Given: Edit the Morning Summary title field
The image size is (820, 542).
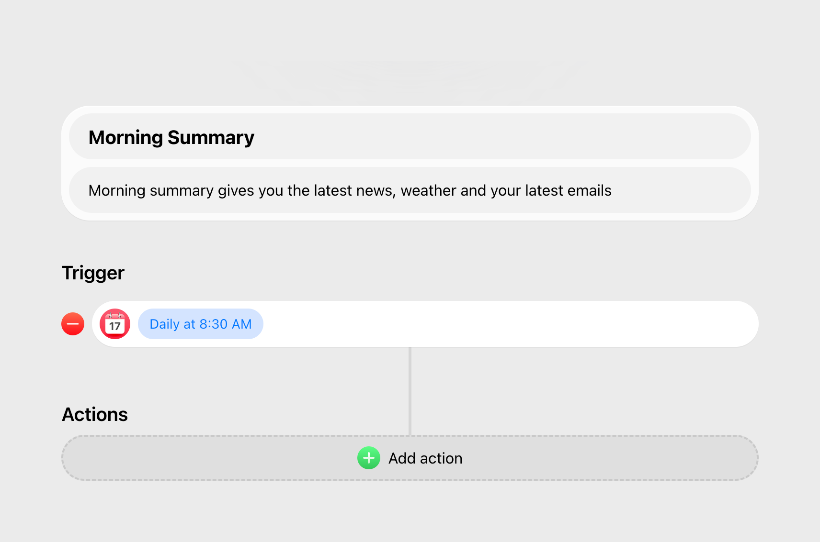Looking at the screenshot, I should 410,137.
